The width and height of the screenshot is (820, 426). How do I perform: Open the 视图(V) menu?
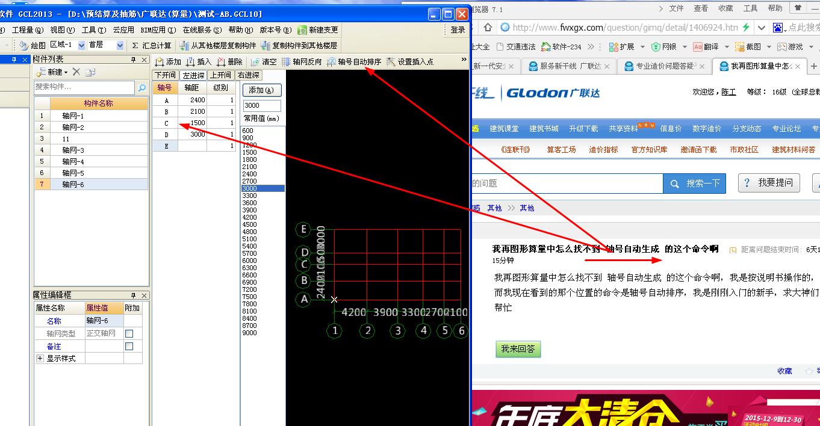tap(63, 29)
